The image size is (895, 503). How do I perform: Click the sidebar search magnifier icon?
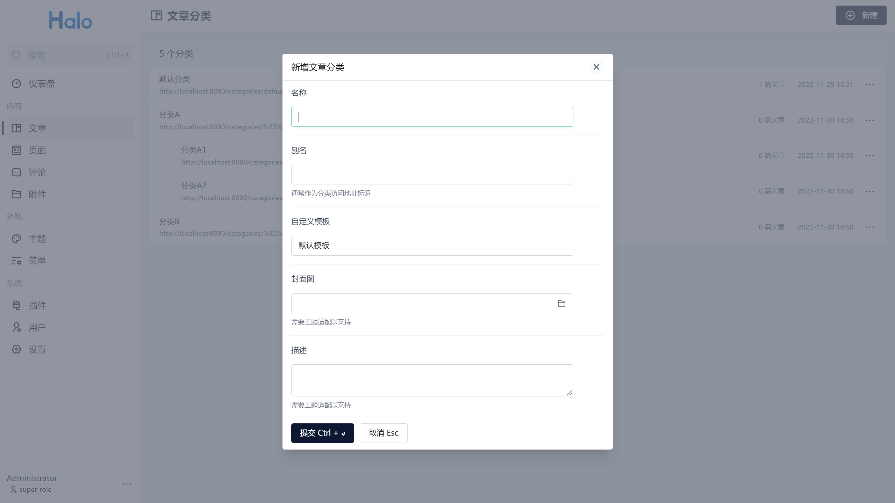pos(16,55)
